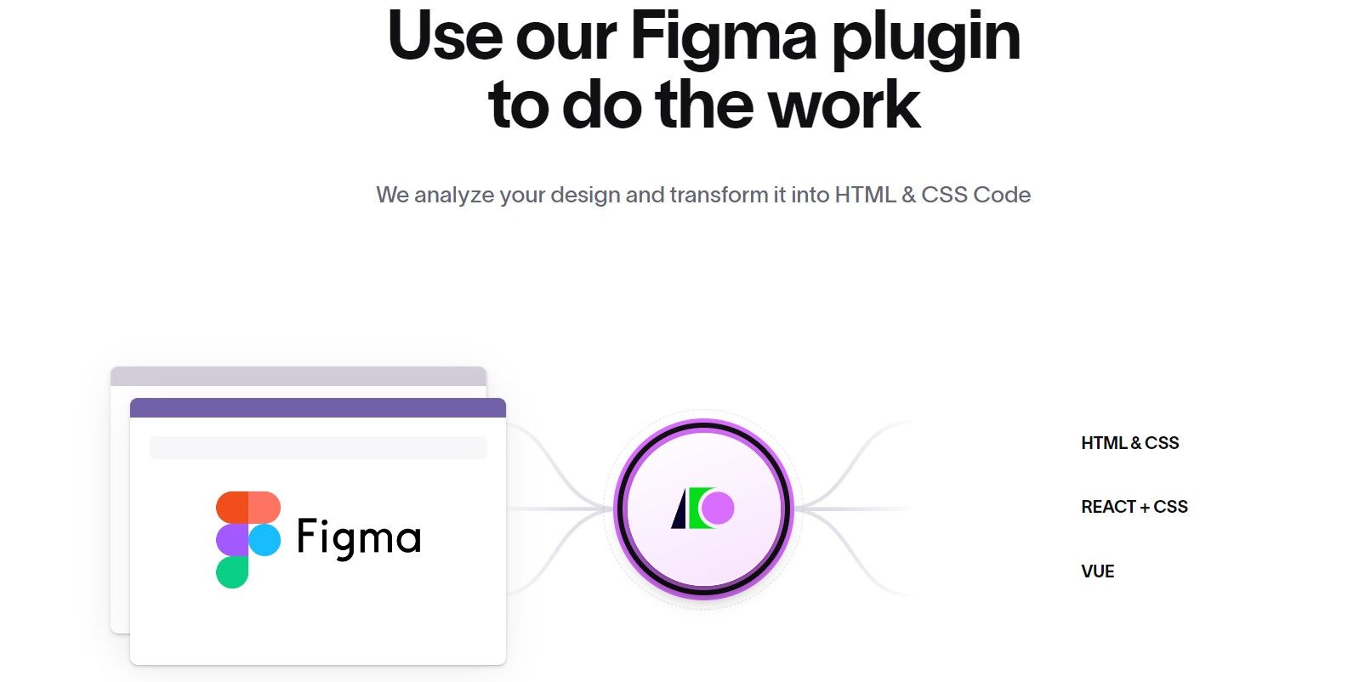Click the blue circle in the Figma logo
This screenshot has width=1359, height=682.
click(x=264, y=539)
